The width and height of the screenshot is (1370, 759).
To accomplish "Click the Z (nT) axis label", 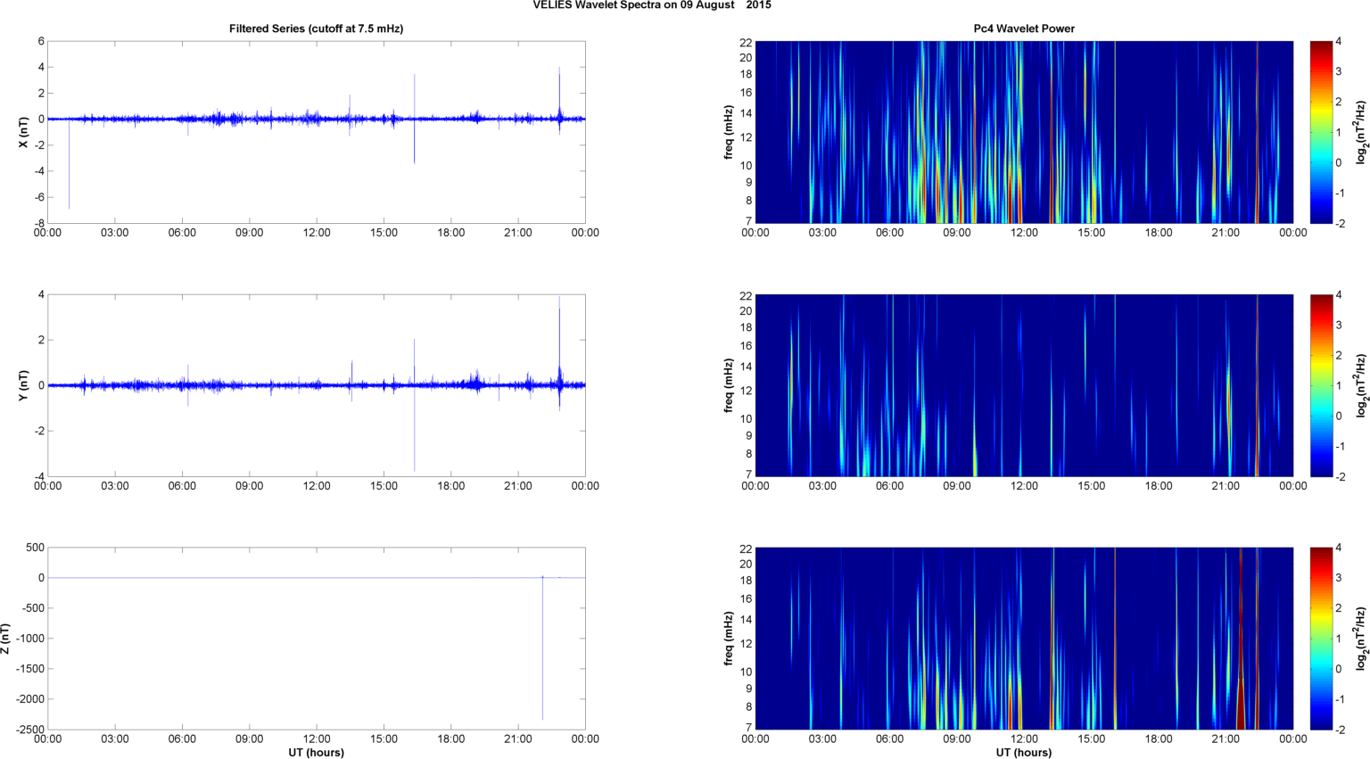I will click(x=6, y=639).
